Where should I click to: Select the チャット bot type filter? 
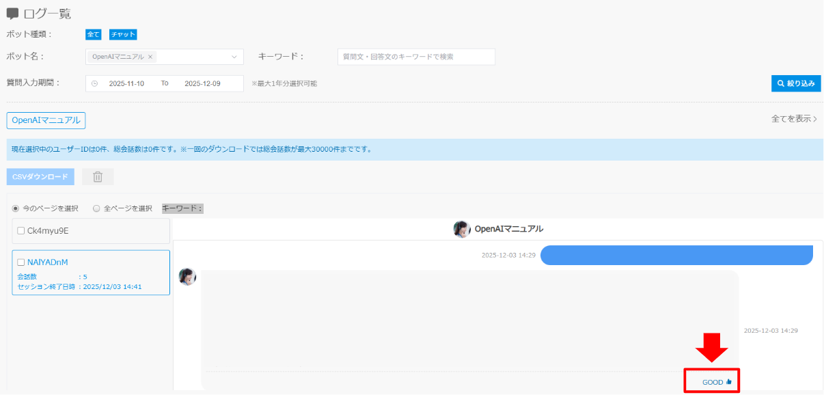click(x=124, y=34)
